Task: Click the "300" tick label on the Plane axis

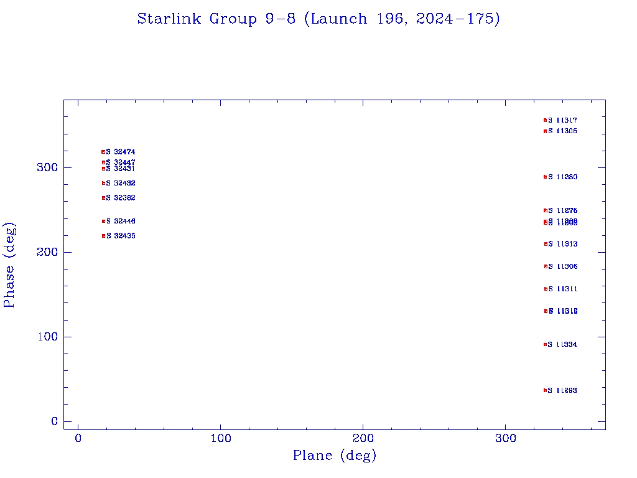Action: 506,438
